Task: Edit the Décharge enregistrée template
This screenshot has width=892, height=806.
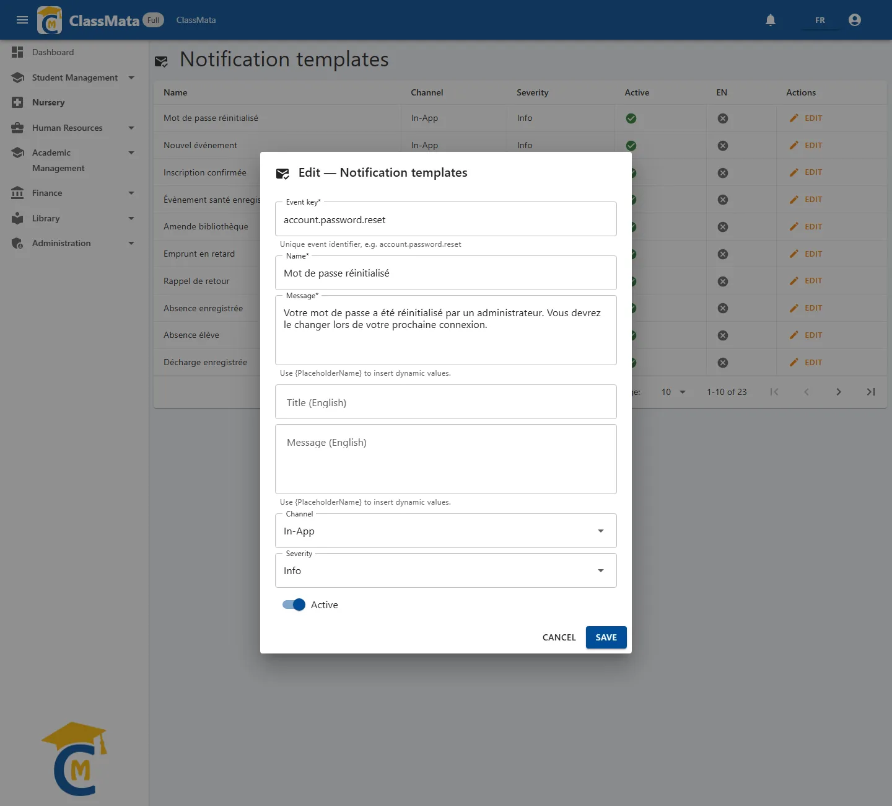Action: (x=807, y=362)
